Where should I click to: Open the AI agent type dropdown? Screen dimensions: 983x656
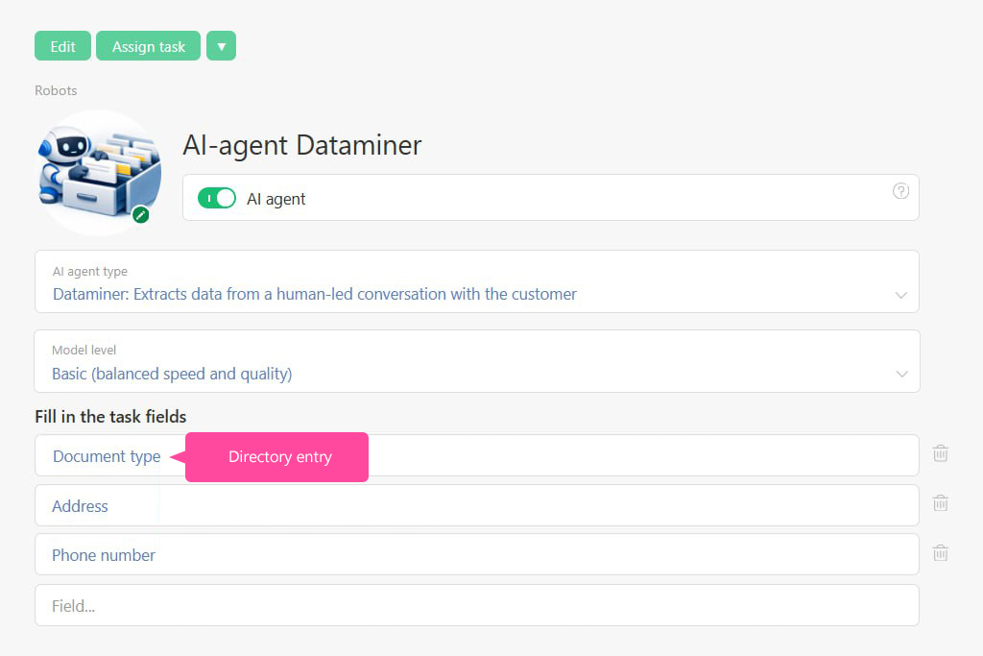900,295
